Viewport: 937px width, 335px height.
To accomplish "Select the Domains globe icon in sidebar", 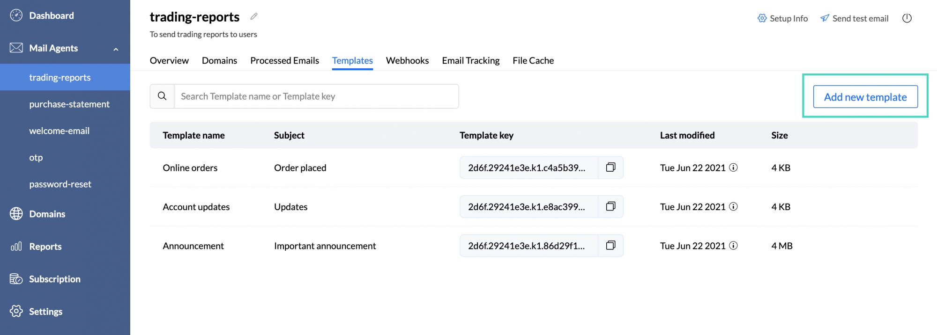I will pyautogui.click(x=15, y=214).
